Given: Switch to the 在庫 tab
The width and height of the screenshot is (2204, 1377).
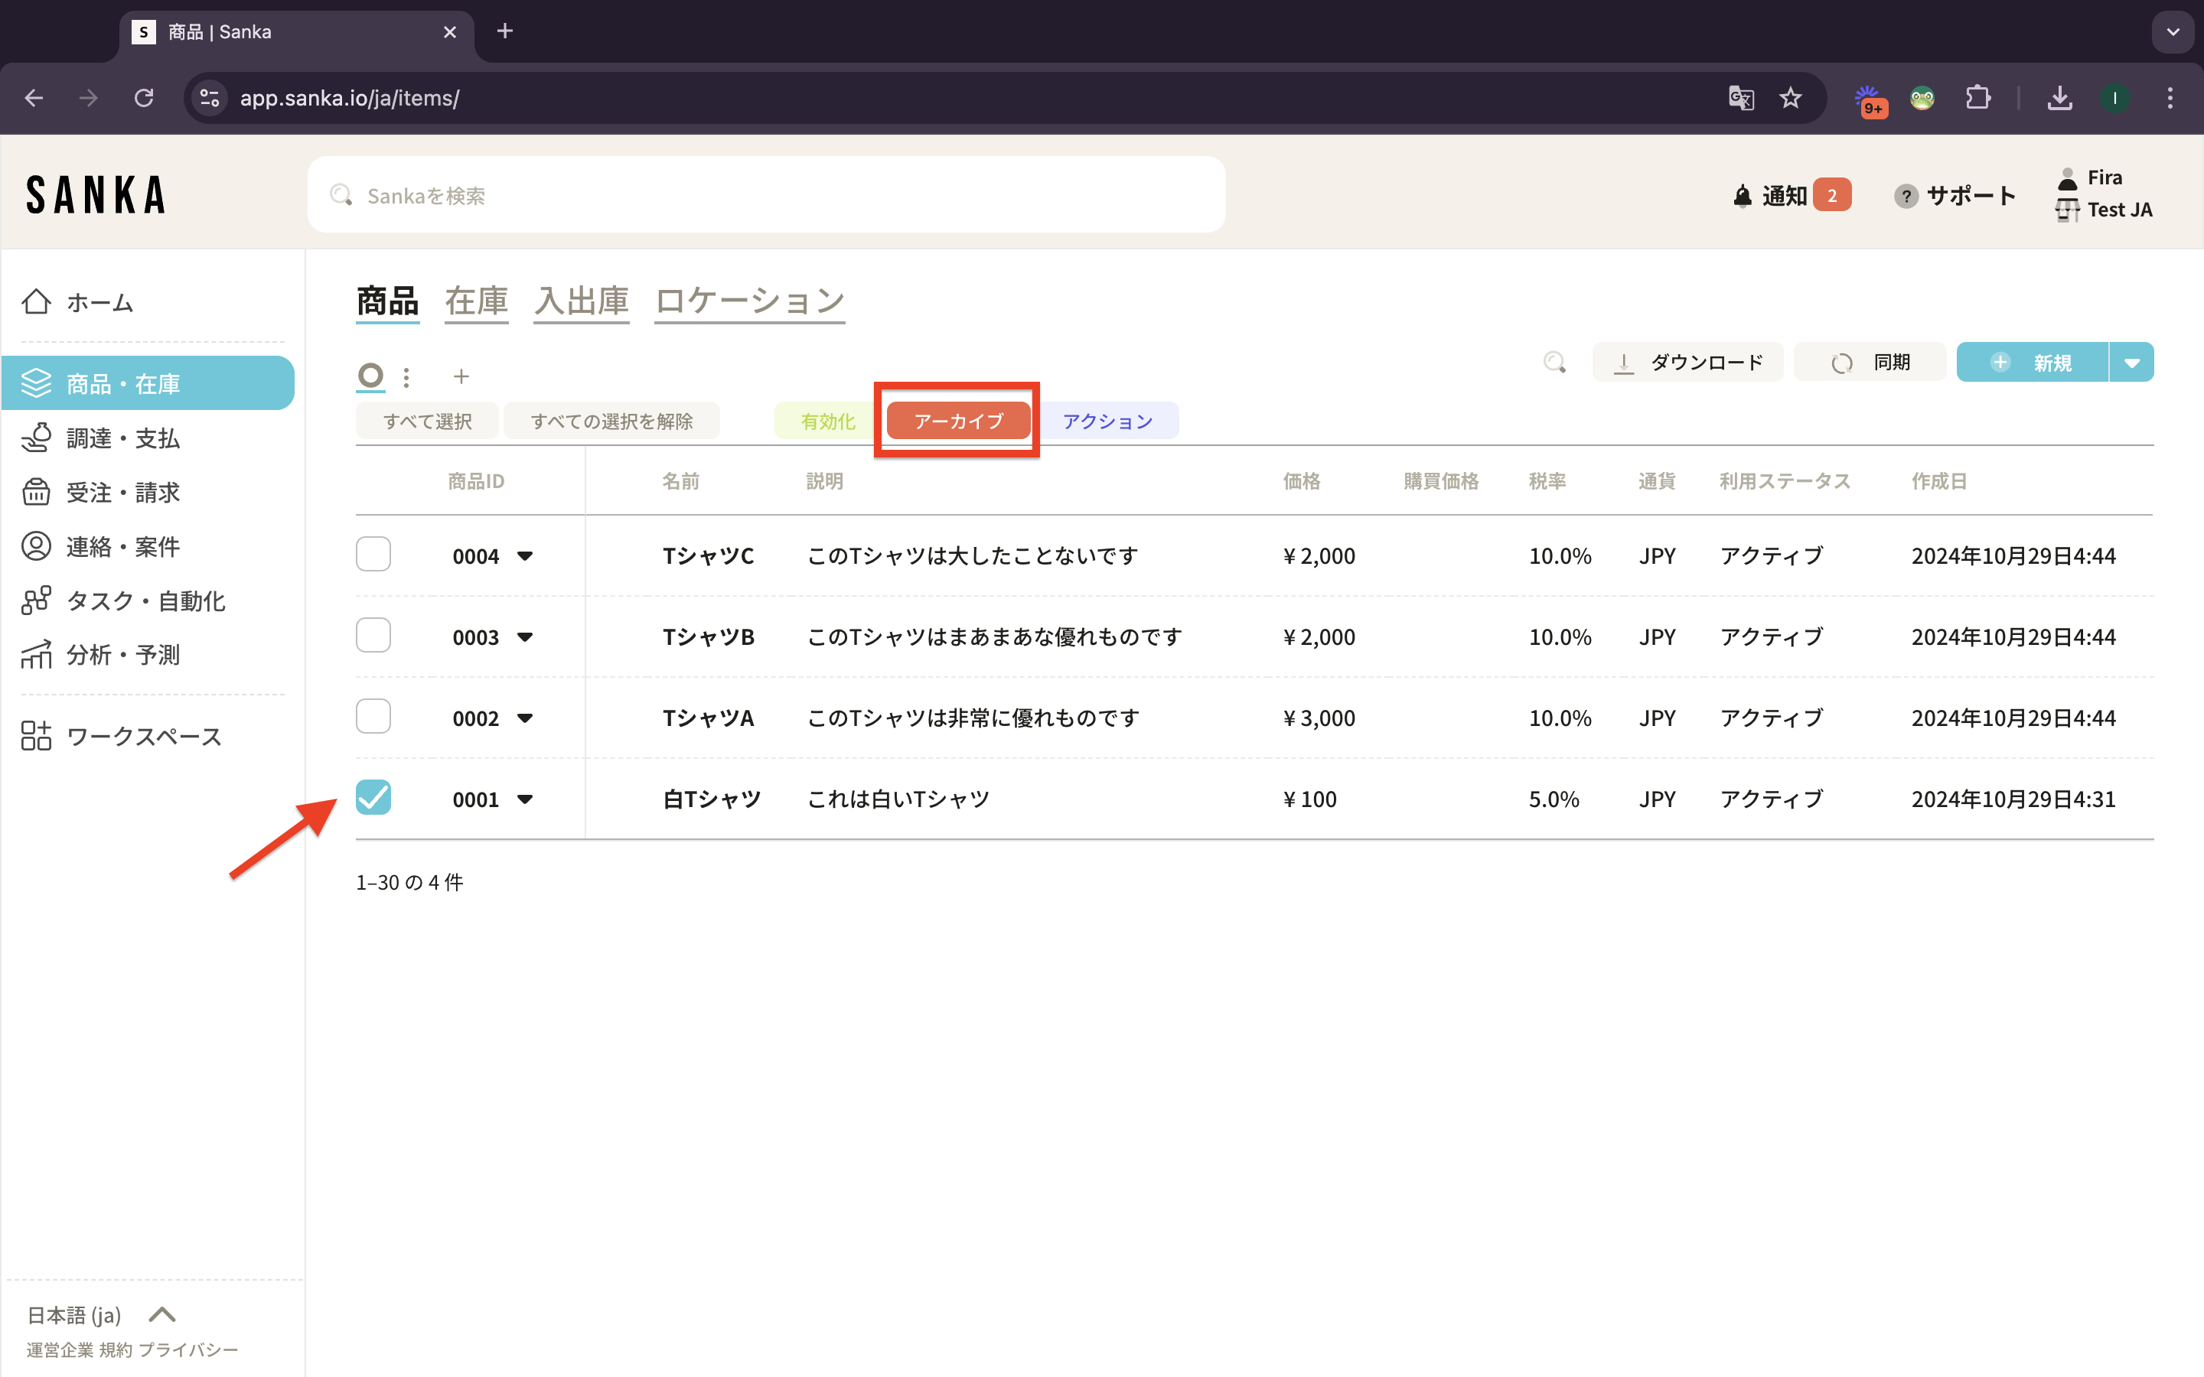Looking at the screenshot, I should [475, 301].
